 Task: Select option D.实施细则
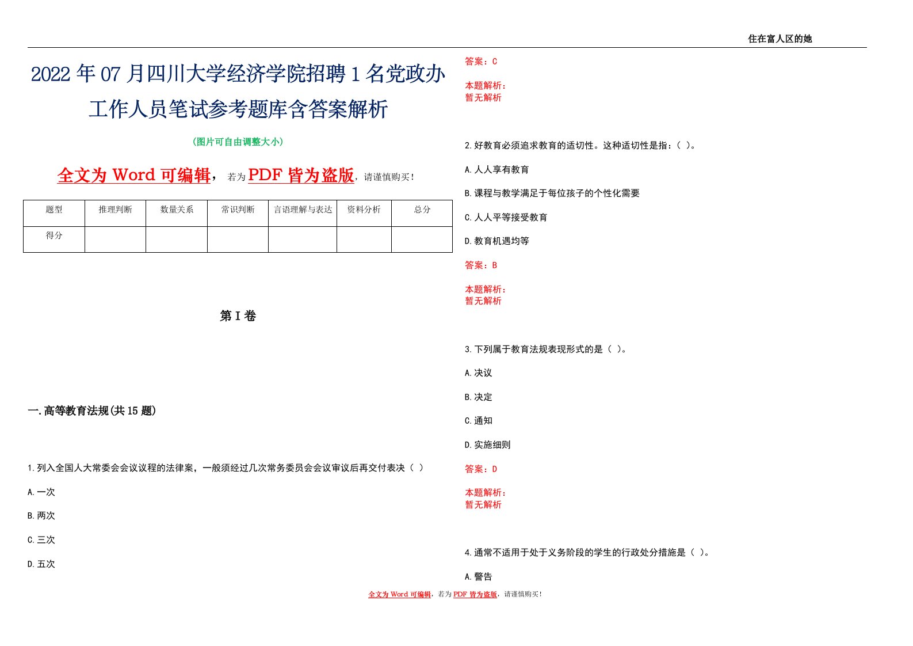coord(488,445)
